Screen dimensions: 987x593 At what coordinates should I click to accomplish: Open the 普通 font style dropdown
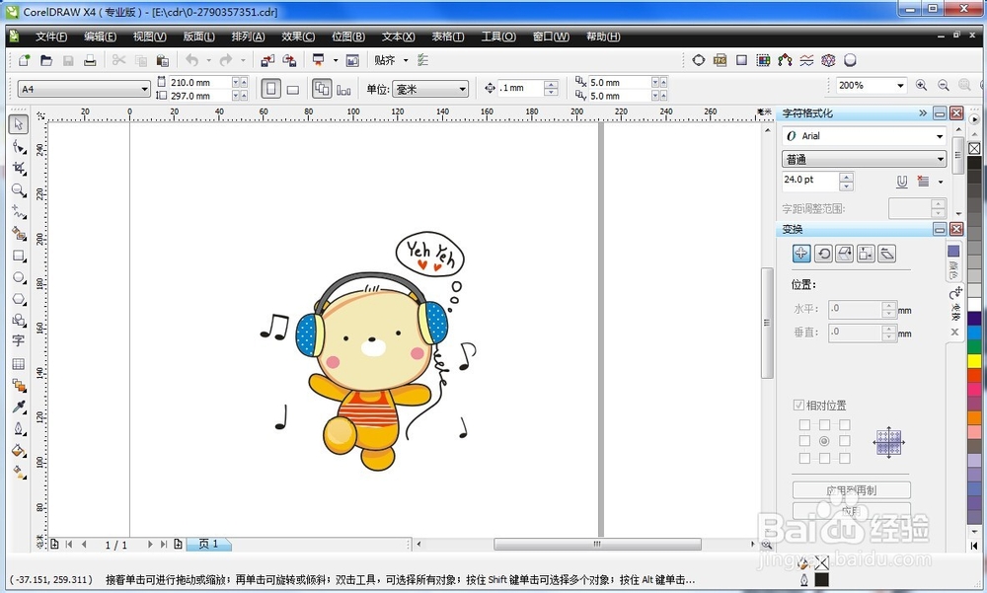point(940,159)
